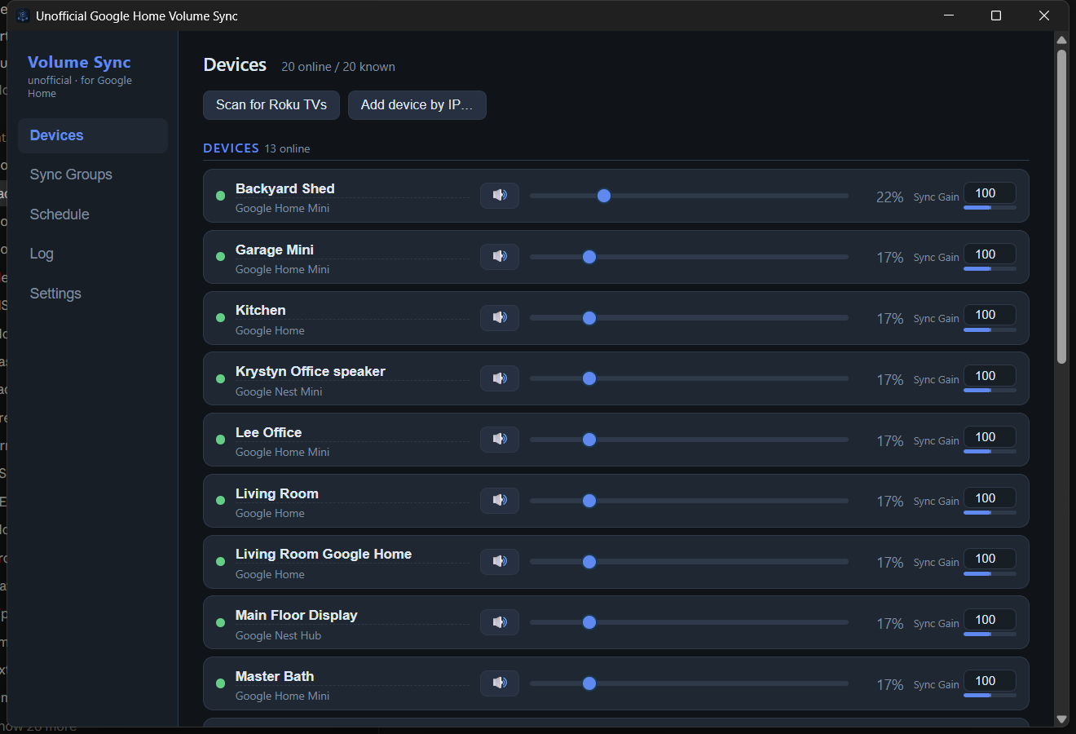Screen dimensions: 1076x734
Task: Click the Backyard Shed 22% value
Action: pyautogui.click(x=889, y=197)
